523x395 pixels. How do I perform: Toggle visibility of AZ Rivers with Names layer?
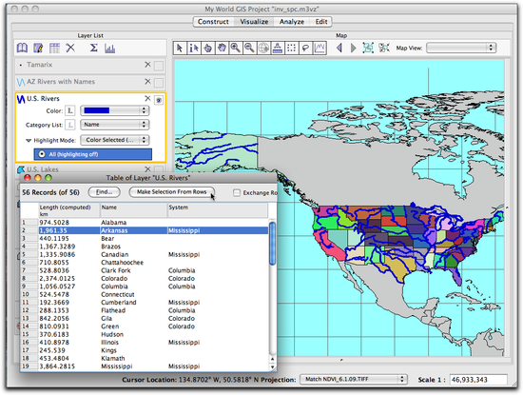[159, 83]
